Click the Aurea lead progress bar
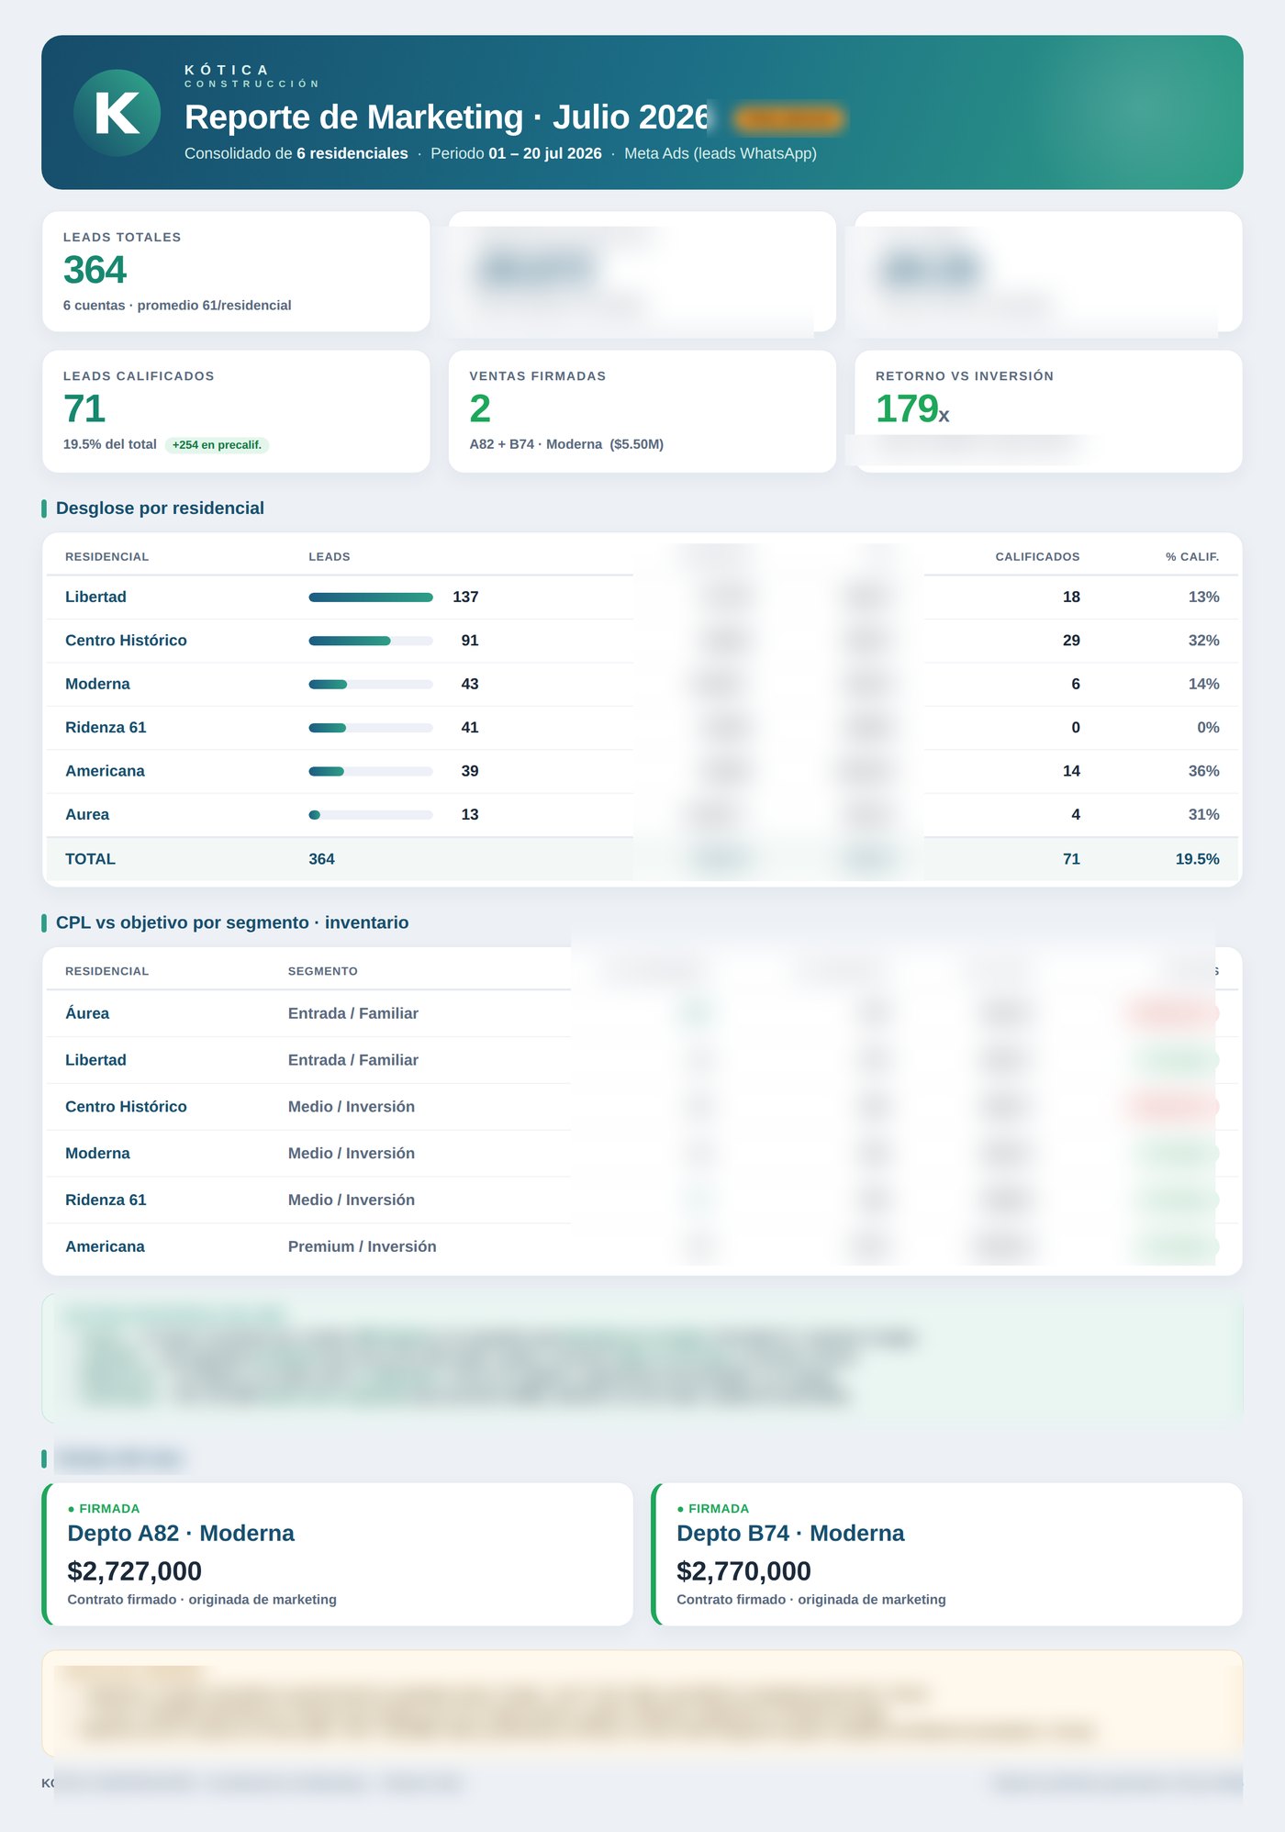The image size is (1285, 1832). (x=371, y=815)
